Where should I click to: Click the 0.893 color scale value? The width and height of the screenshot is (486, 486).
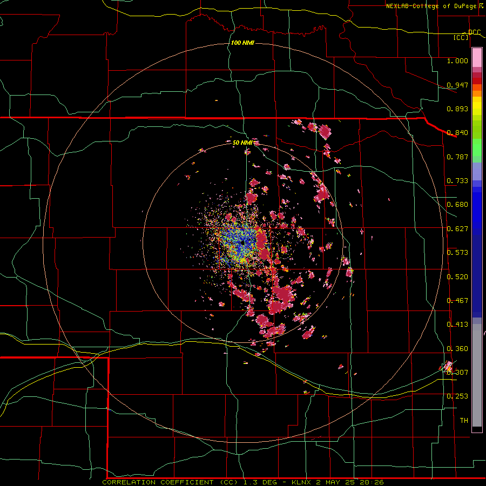coord(457,109)
